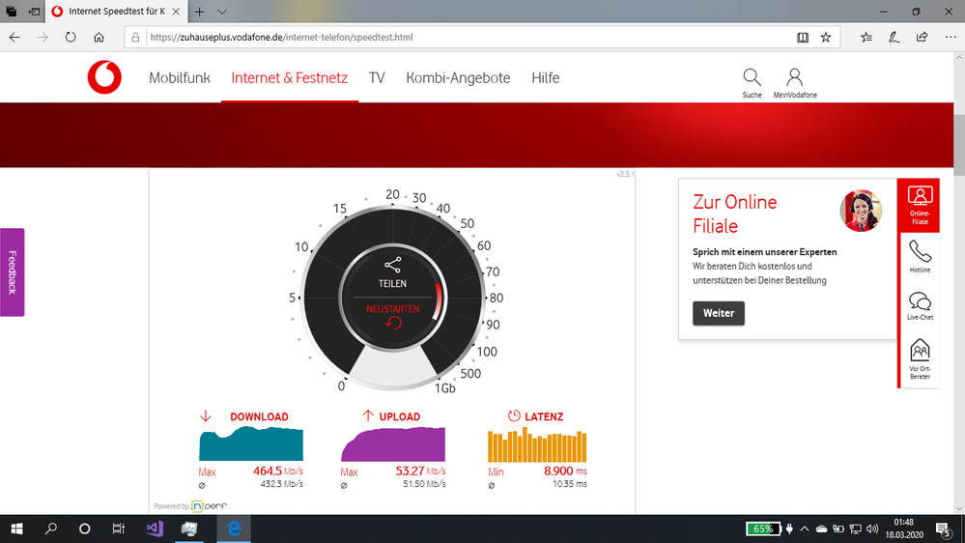Open the Internet & Festnetz menu
965x543 pixels.
click(x=289, y=78)
